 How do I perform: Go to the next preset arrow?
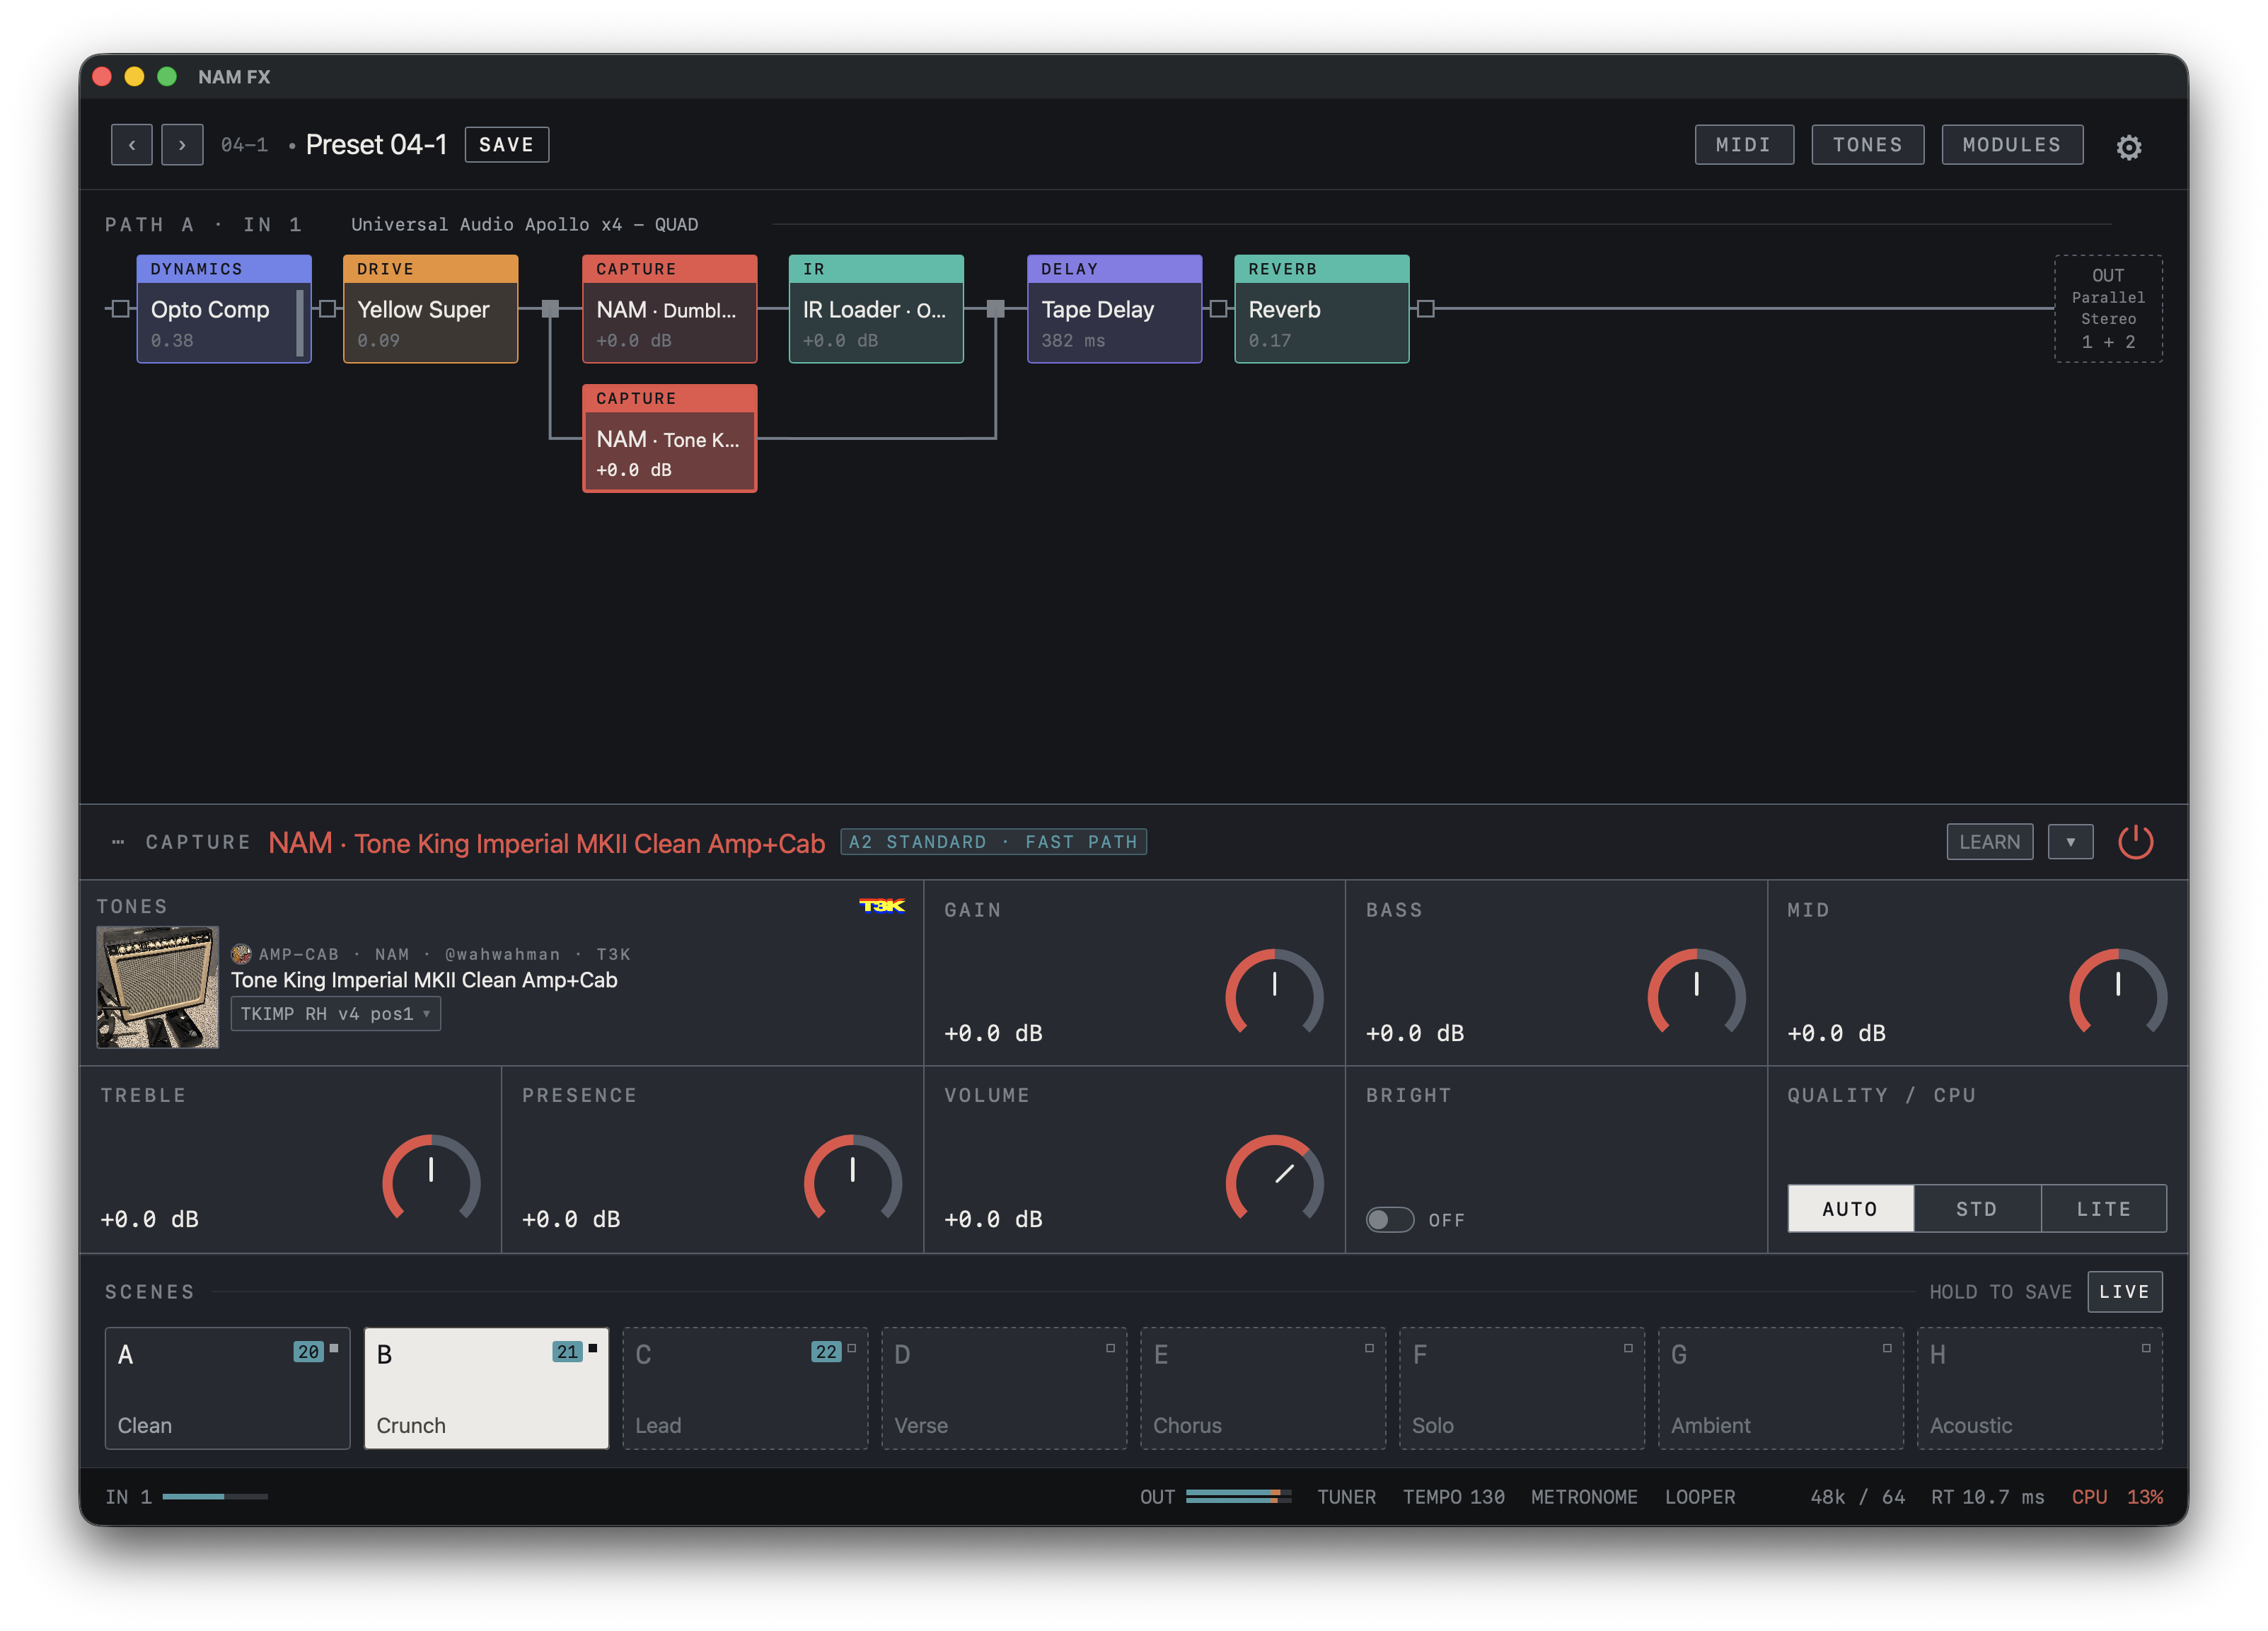tap(182, 145)
